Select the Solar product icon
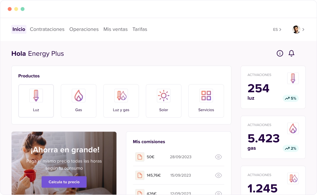The height and width of the screenshot is (195, 317). [x=164, y=95]
